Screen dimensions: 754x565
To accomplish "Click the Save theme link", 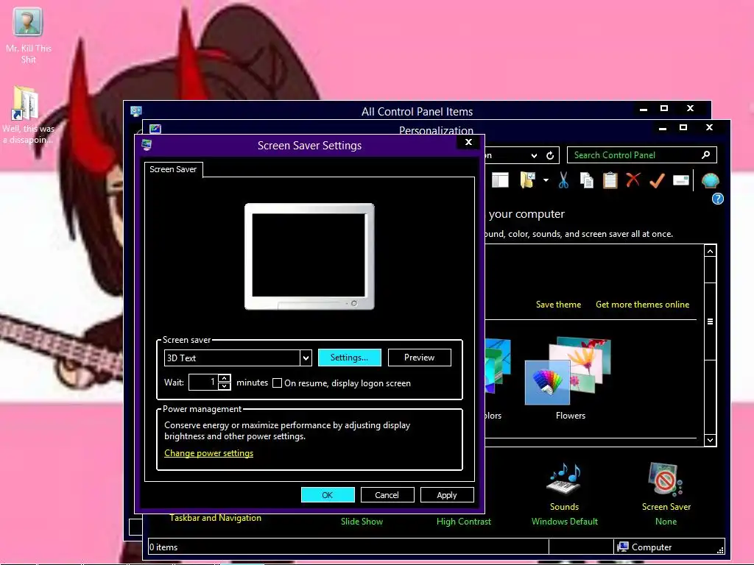I will 558,305.
